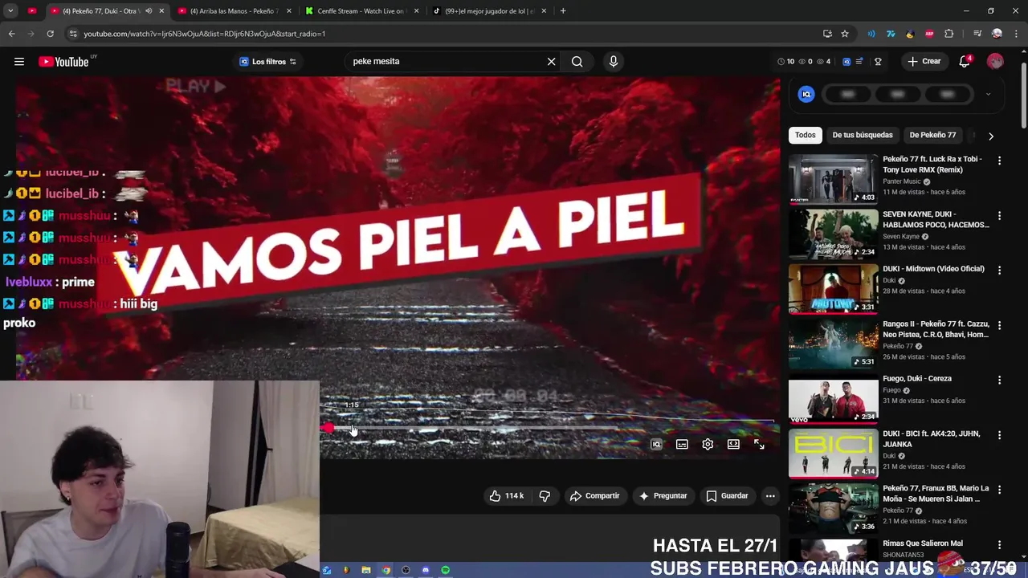Mute the playing tab via speaker icon
The height and width of the screenshot is (578, 1028).
pyautogui.click(x=149, y=11)
